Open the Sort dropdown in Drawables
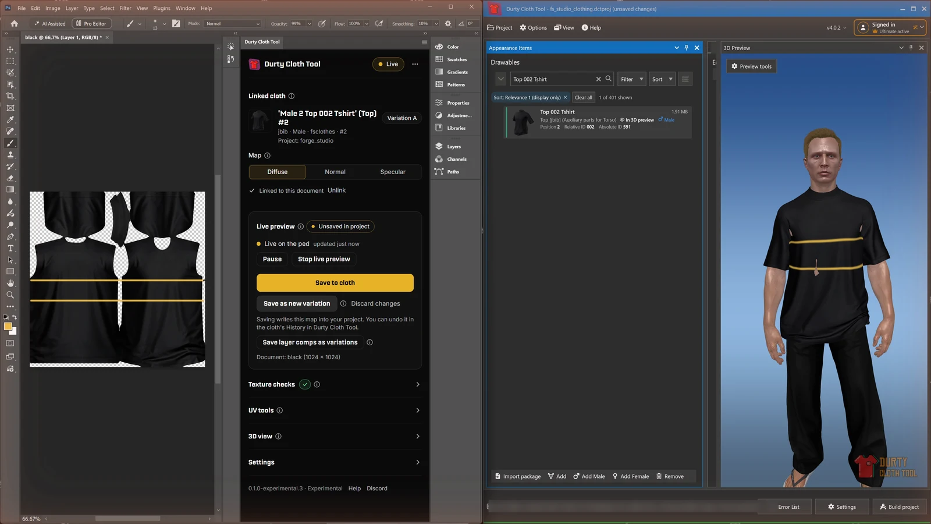931x524 pixels. 662,79
